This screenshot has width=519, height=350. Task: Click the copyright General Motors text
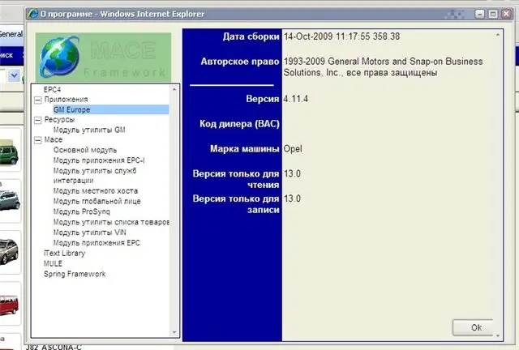point(383,66)
